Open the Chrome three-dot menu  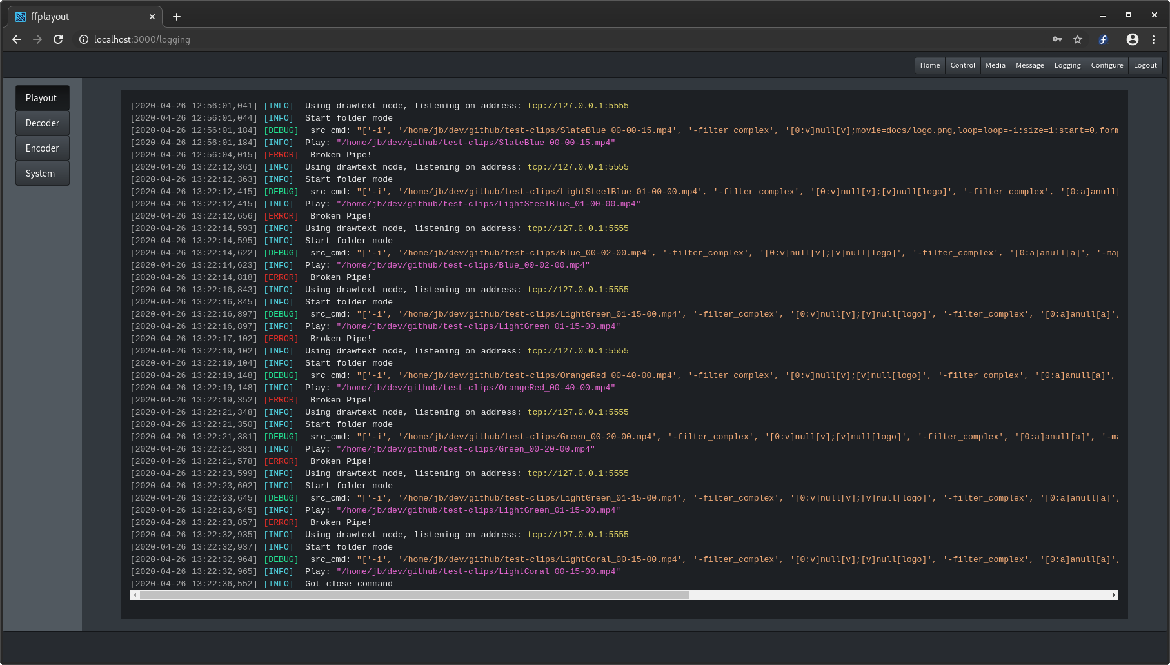tap(1154, 39)
